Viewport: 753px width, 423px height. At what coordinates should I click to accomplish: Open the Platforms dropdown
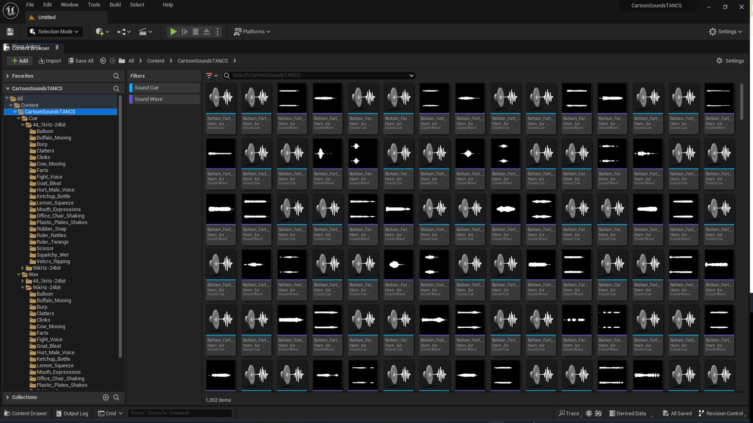click(x=252, y=32)
